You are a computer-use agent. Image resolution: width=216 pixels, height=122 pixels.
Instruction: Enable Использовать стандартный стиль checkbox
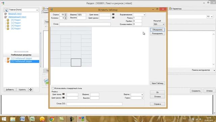[53, 88]
